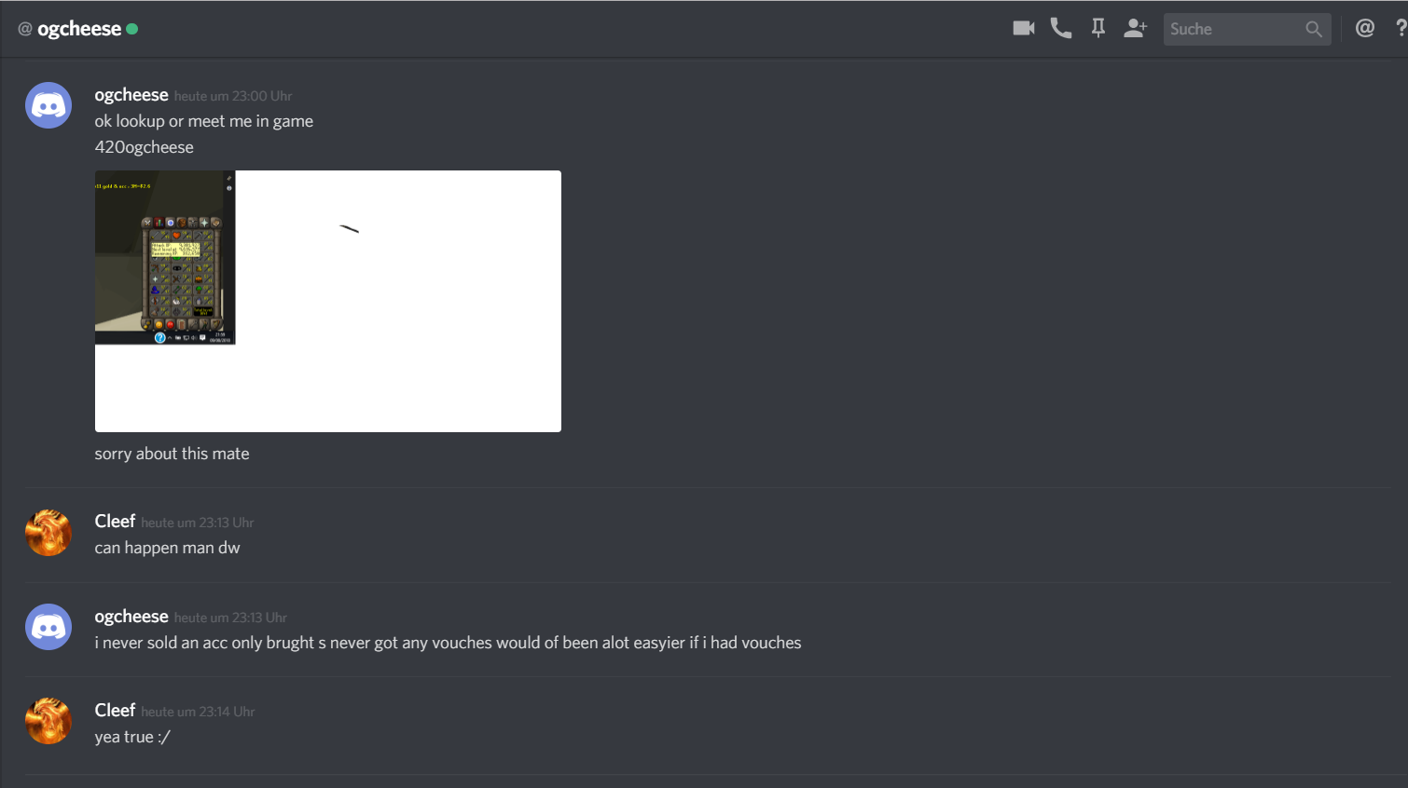The image size is (1408, 788).
Task: Click the search magnifier icon
Action: coord(1314,29)
